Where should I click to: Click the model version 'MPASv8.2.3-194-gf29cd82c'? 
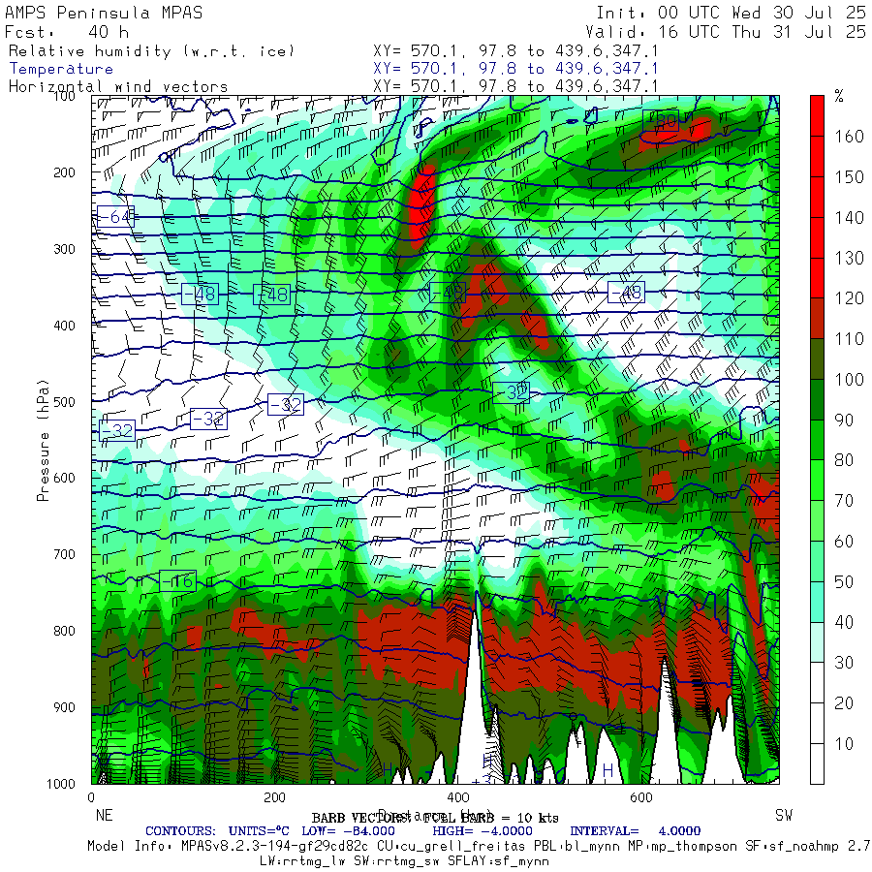pyautogui.click(x=275, y=847)
